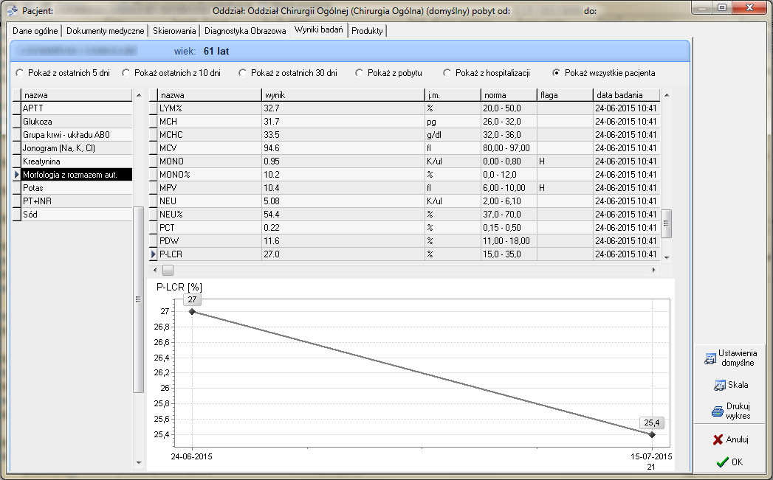Click the Skala chart scale icon
The width and height of the screenshot is (773, 480).
pos(720,385)
